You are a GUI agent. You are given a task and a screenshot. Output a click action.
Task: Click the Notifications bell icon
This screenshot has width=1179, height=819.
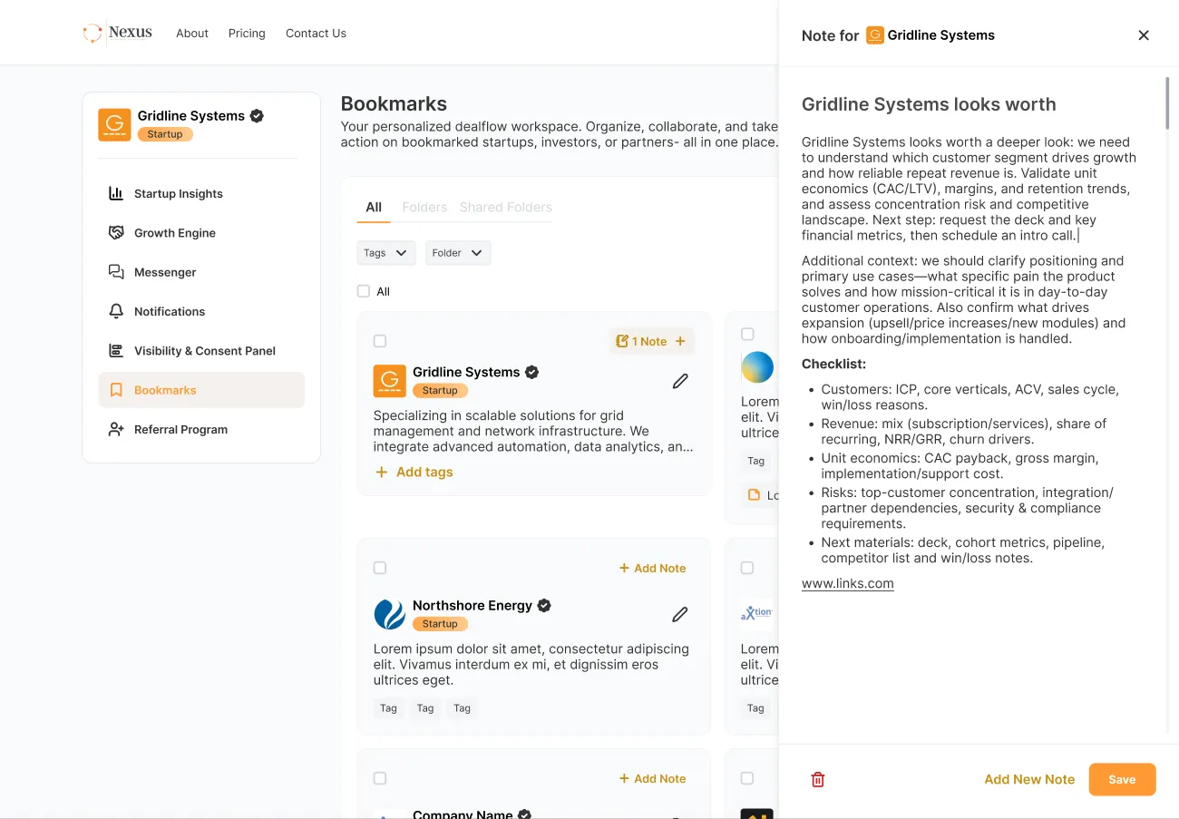(116, 311)
